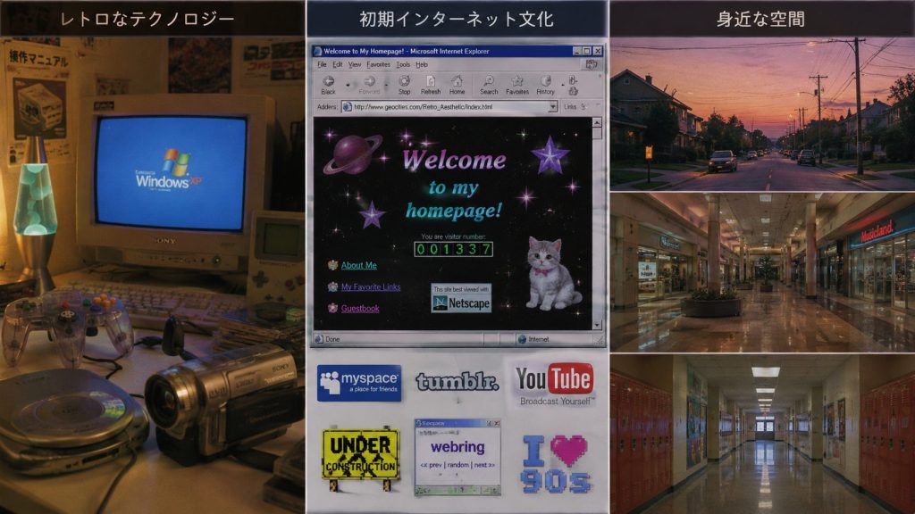Click the I heart 90s pixel graphic
The image size is (915, 514).
tap(556, 464)
